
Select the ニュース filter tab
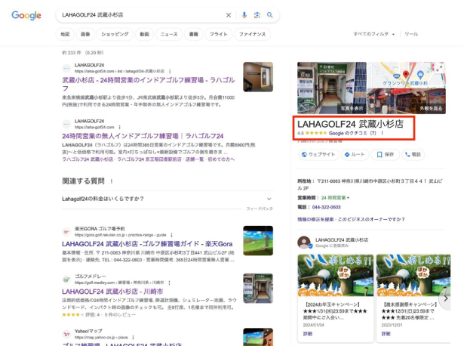[169, 34]
